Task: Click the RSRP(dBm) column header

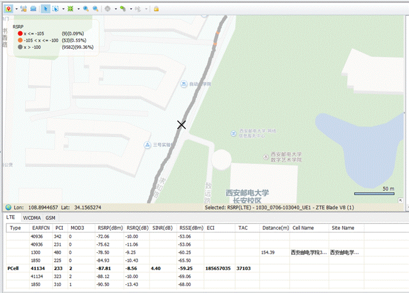Action: click(x=110, y=228)
